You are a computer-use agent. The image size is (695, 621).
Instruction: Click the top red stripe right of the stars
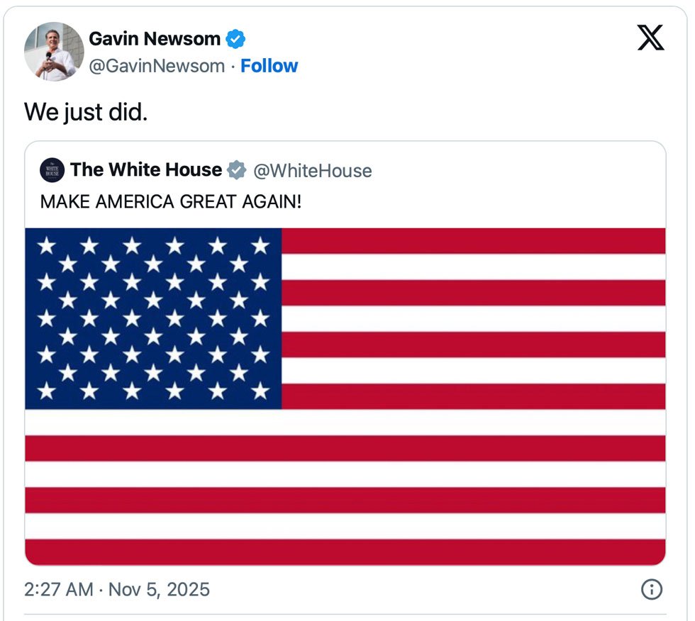coord(473,241)
